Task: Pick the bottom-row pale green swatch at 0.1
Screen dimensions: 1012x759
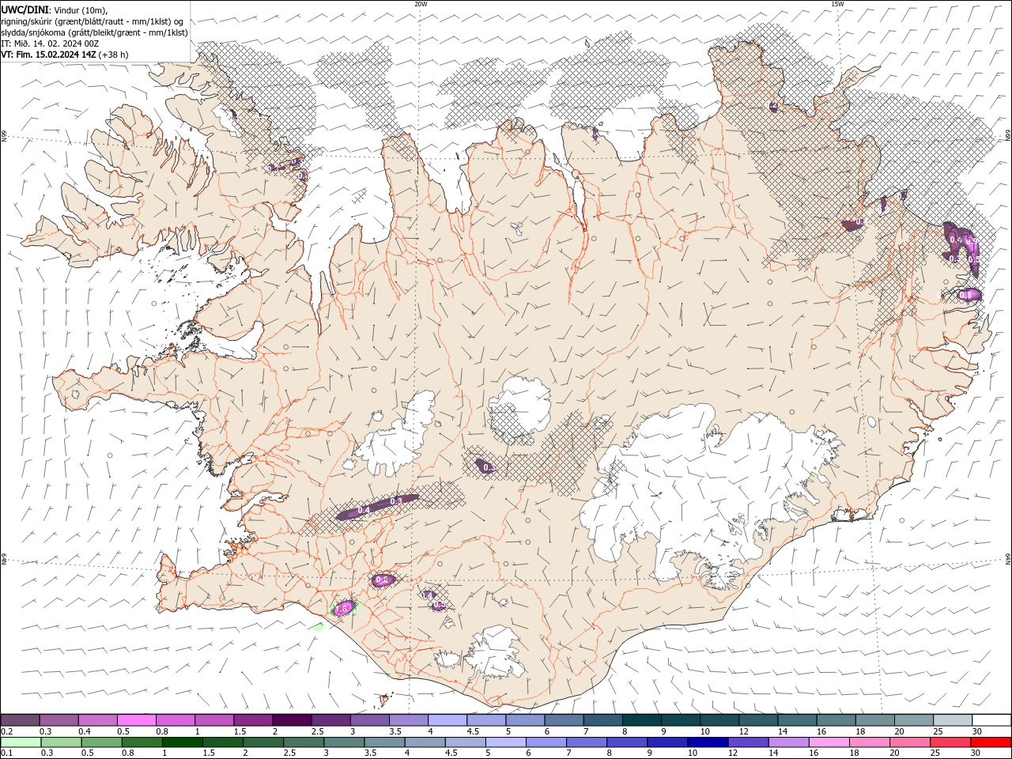Action: pyautogui.click(x=21, y=742)
